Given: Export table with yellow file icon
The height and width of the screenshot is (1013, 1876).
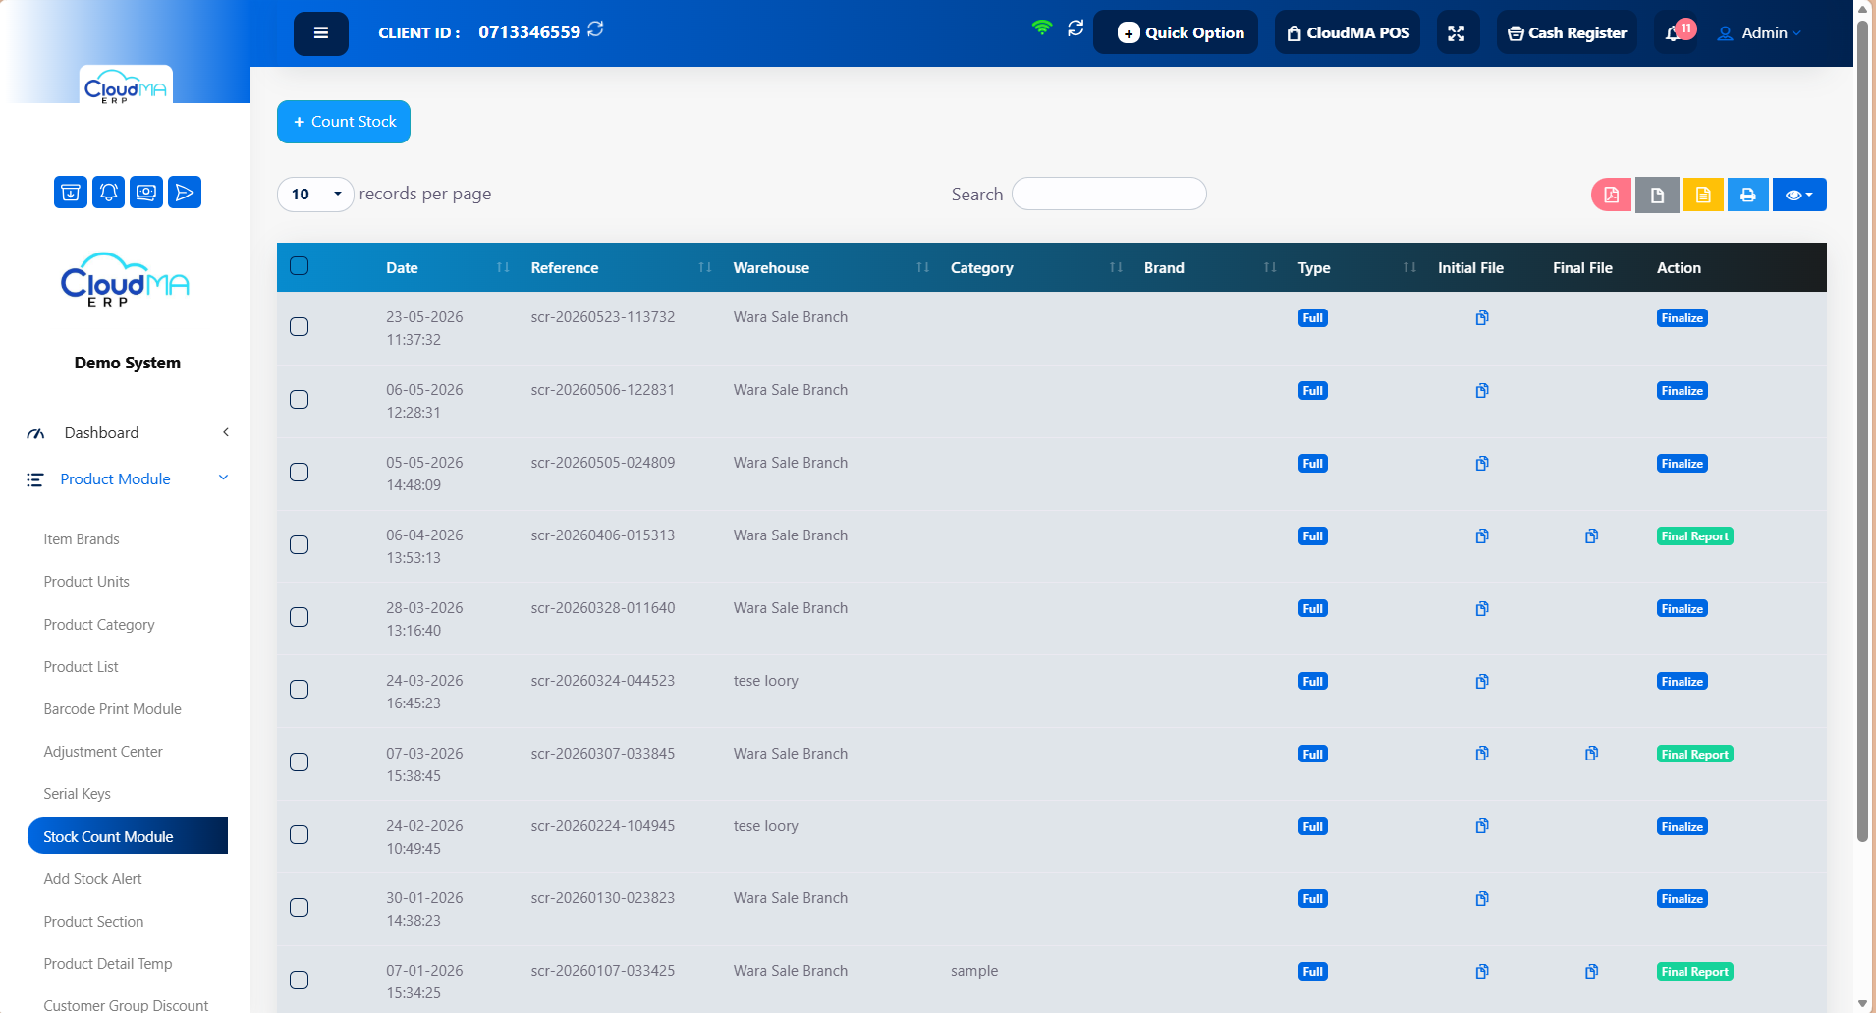Looking at the screenshot, I should [1703, 195].
